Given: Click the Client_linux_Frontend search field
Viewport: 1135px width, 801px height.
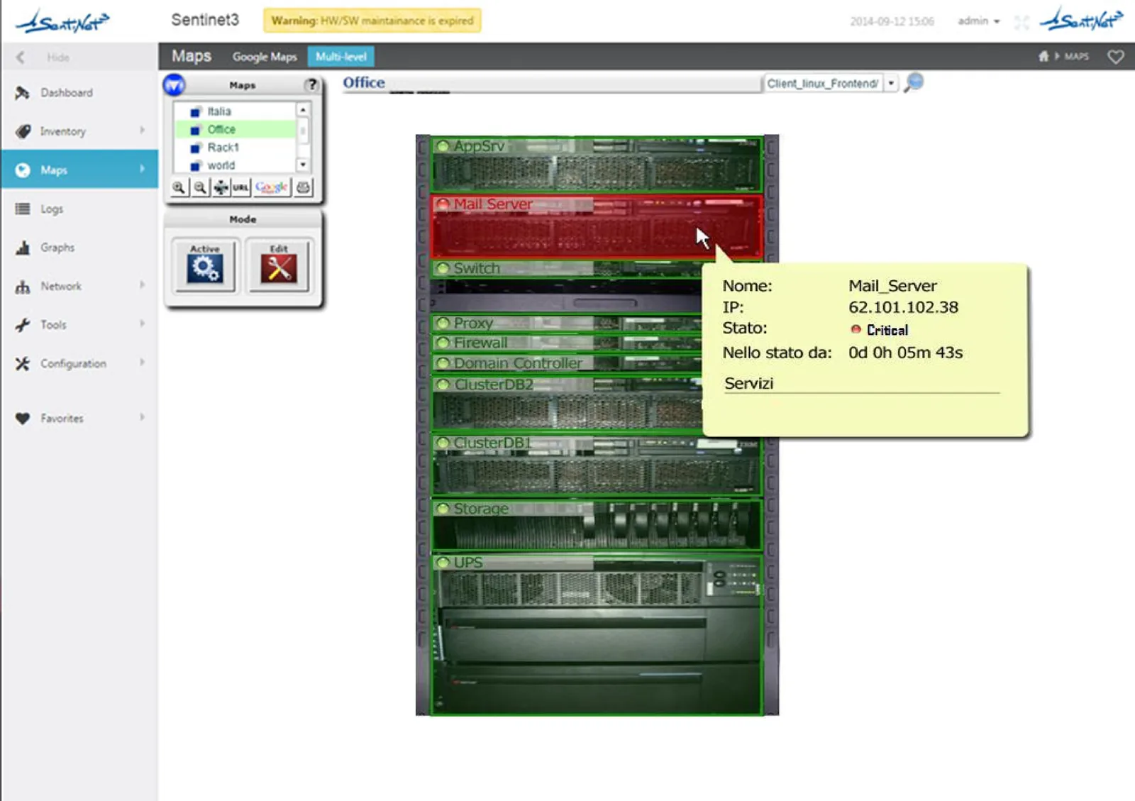Looking at the screenshot, I should (x=824, y=83).
